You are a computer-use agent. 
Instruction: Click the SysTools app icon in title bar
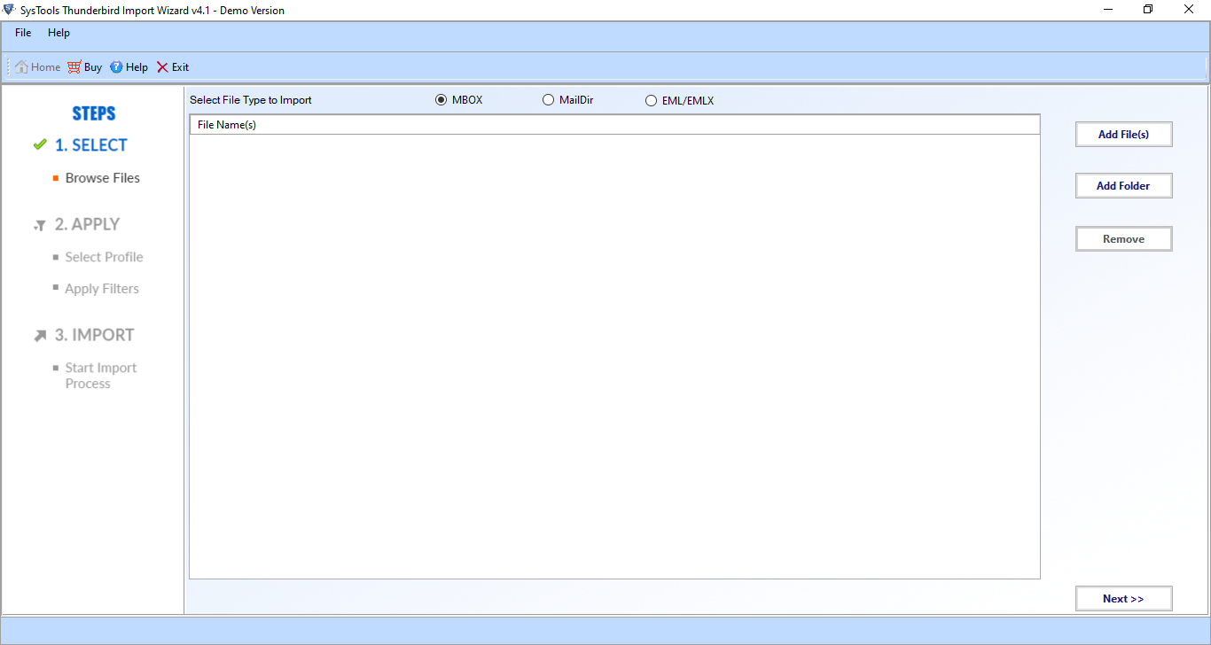click(x=9, y=10)
